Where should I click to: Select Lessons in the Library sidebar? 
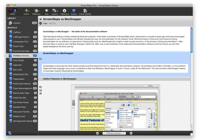pyautogui.click(x=22, y=23)
